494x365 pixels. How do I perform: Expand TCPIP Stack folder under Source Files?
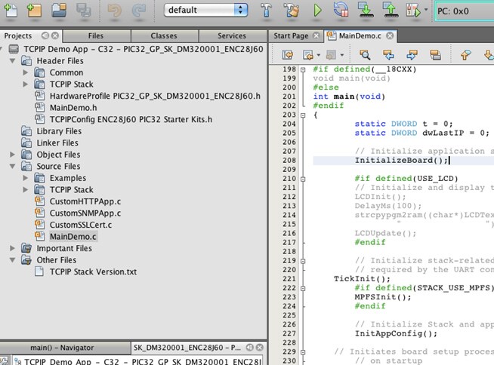[26, 189]
